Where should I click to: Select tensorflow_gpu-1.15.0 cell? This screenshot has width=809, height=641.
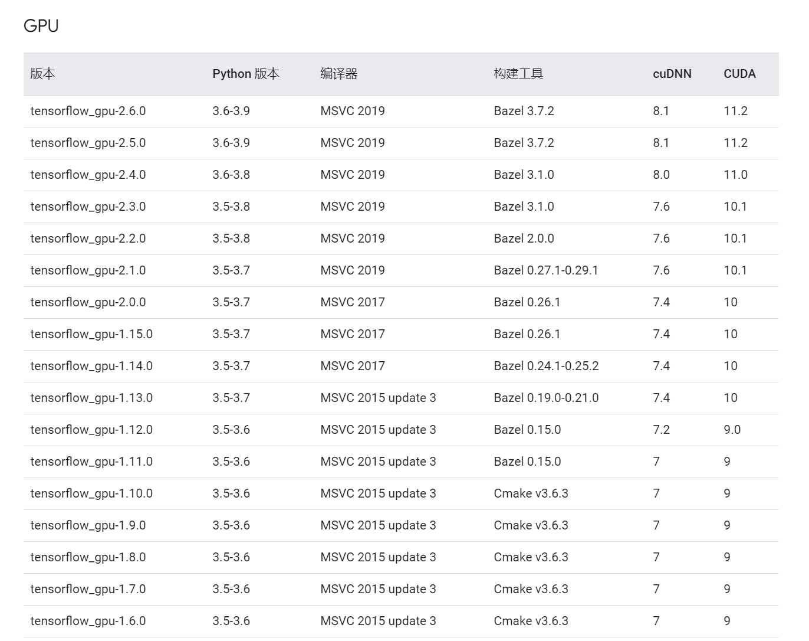coord(91,334)
